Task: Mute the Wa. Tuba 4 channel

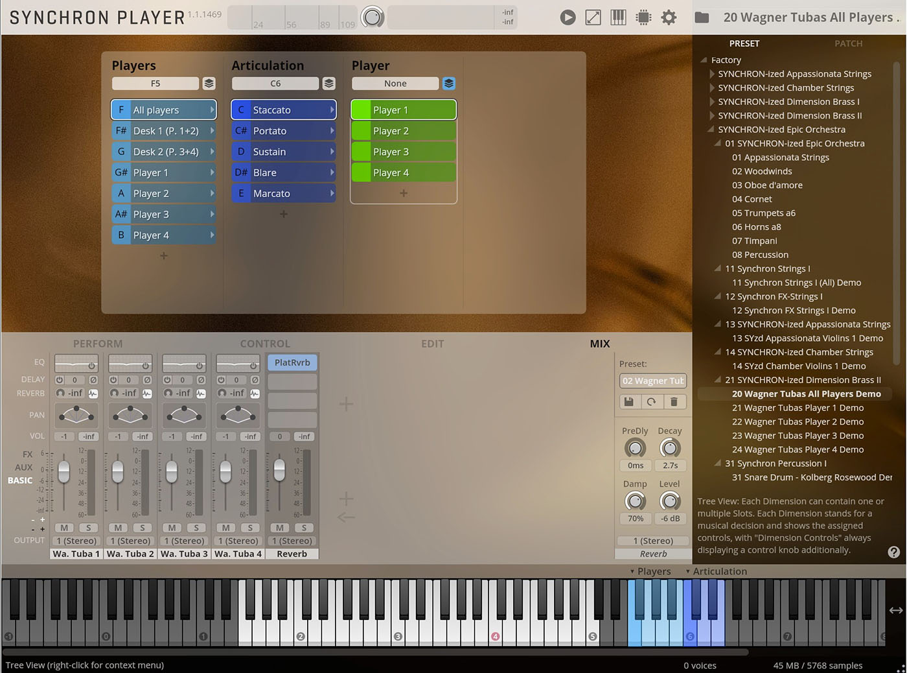Action: 225,528
